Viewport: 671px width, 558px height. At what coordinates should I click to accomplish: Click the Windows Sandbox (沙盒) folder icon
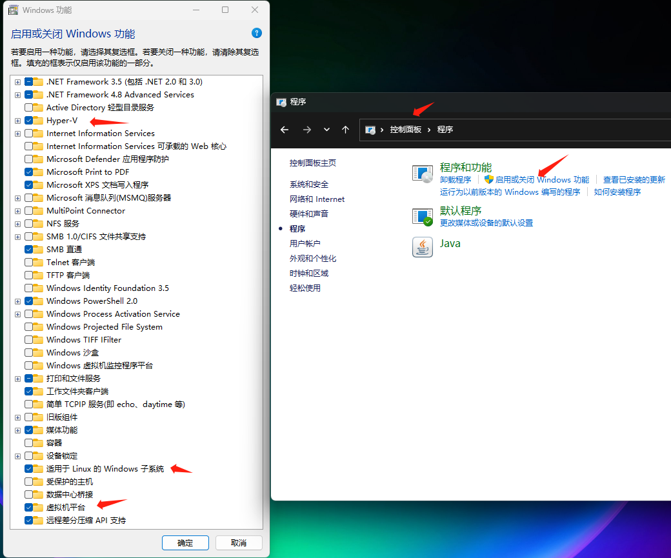click(39, 353)
